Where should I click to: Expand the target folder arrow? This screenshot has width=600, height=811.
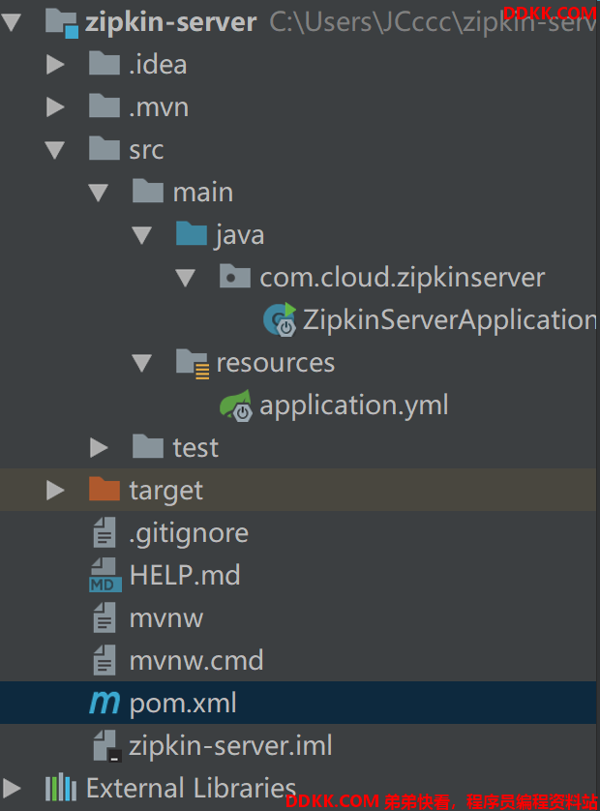pos(55,490)
